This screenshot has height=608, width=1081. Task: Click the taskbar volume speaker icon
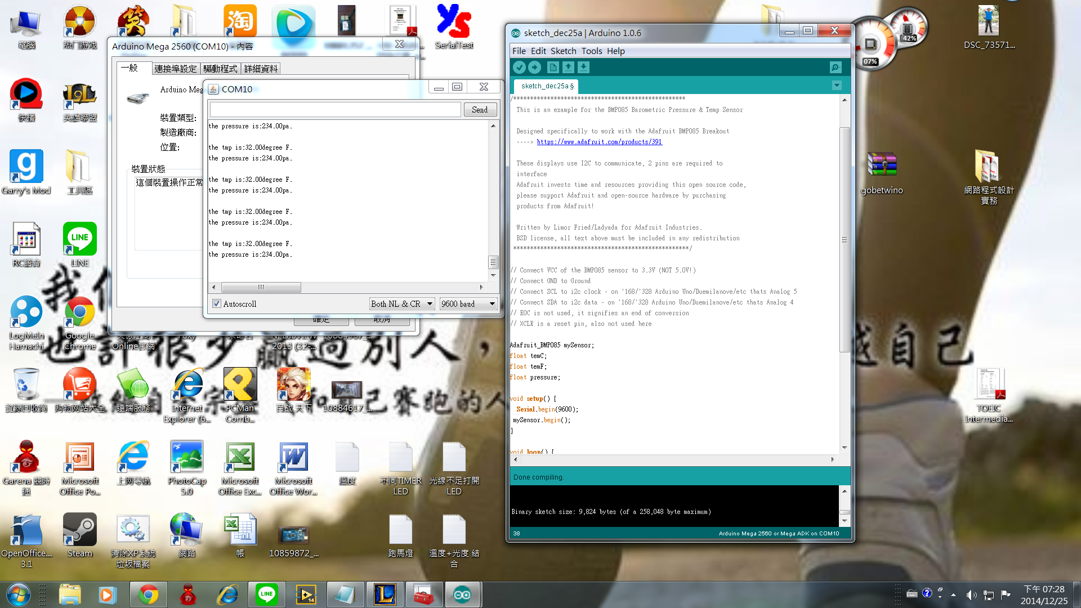coord(971,595)
